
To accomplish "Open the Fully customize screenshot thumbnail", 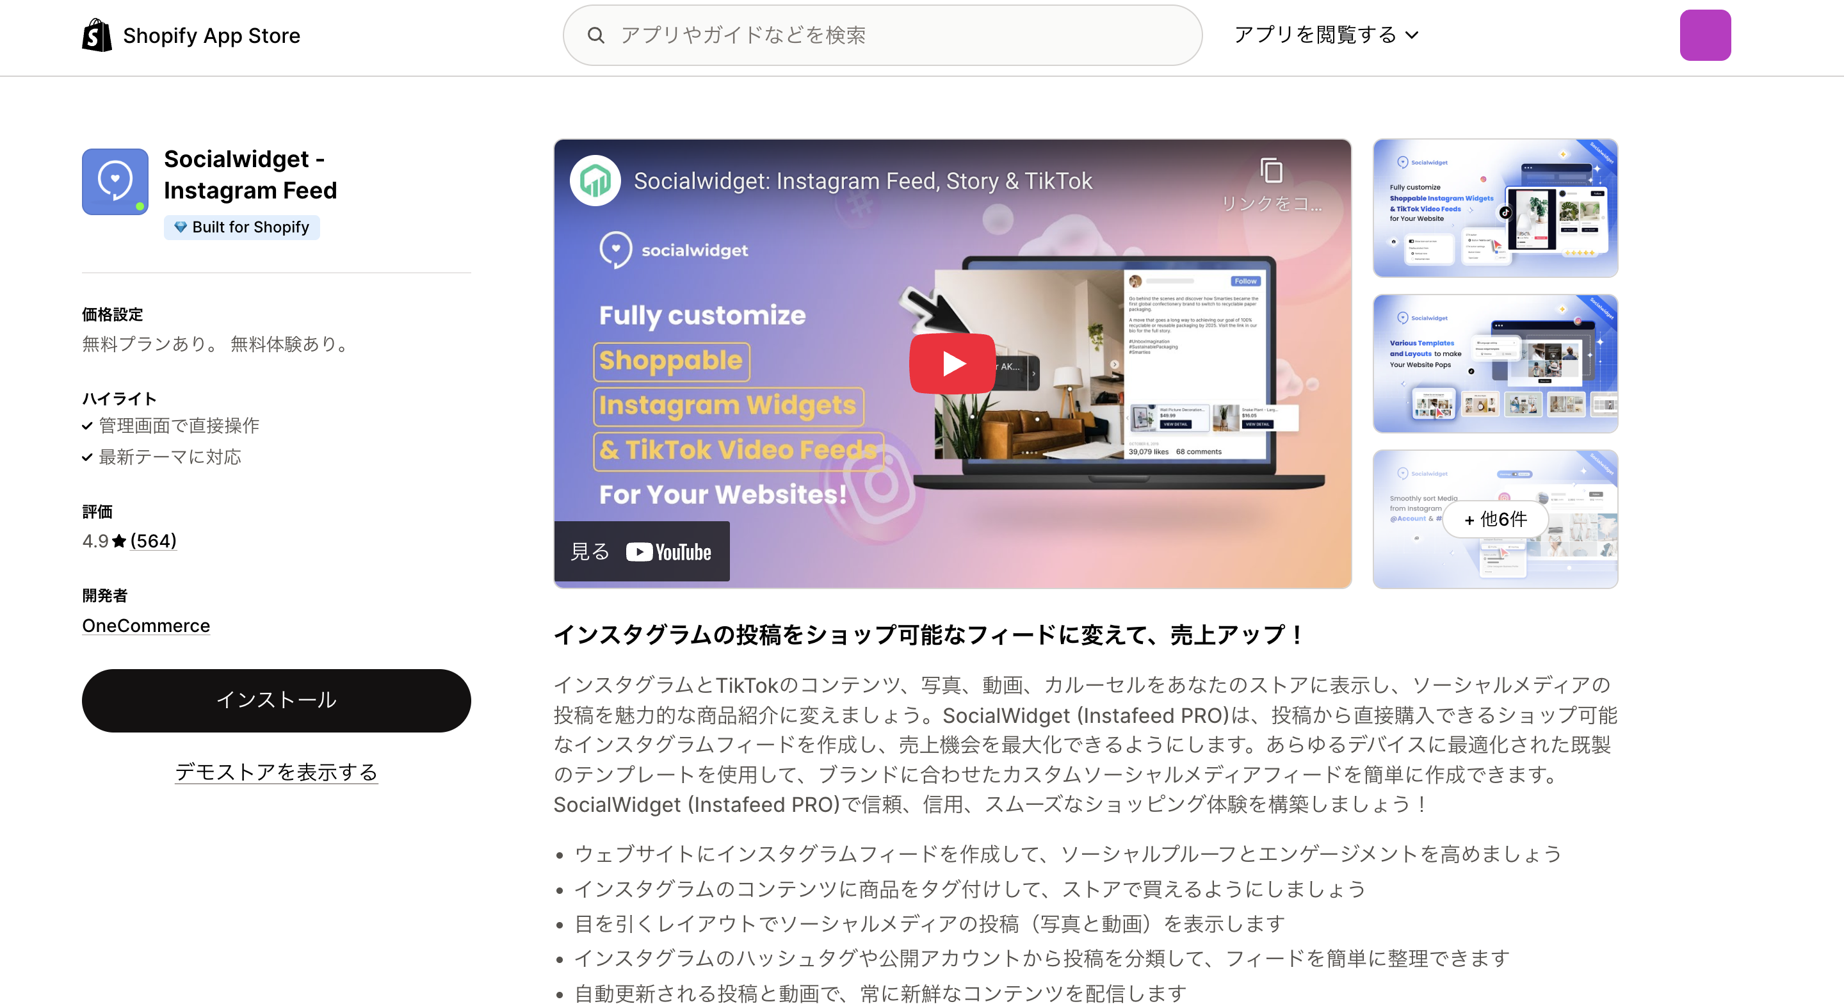I will click(x=1496, y=208).
